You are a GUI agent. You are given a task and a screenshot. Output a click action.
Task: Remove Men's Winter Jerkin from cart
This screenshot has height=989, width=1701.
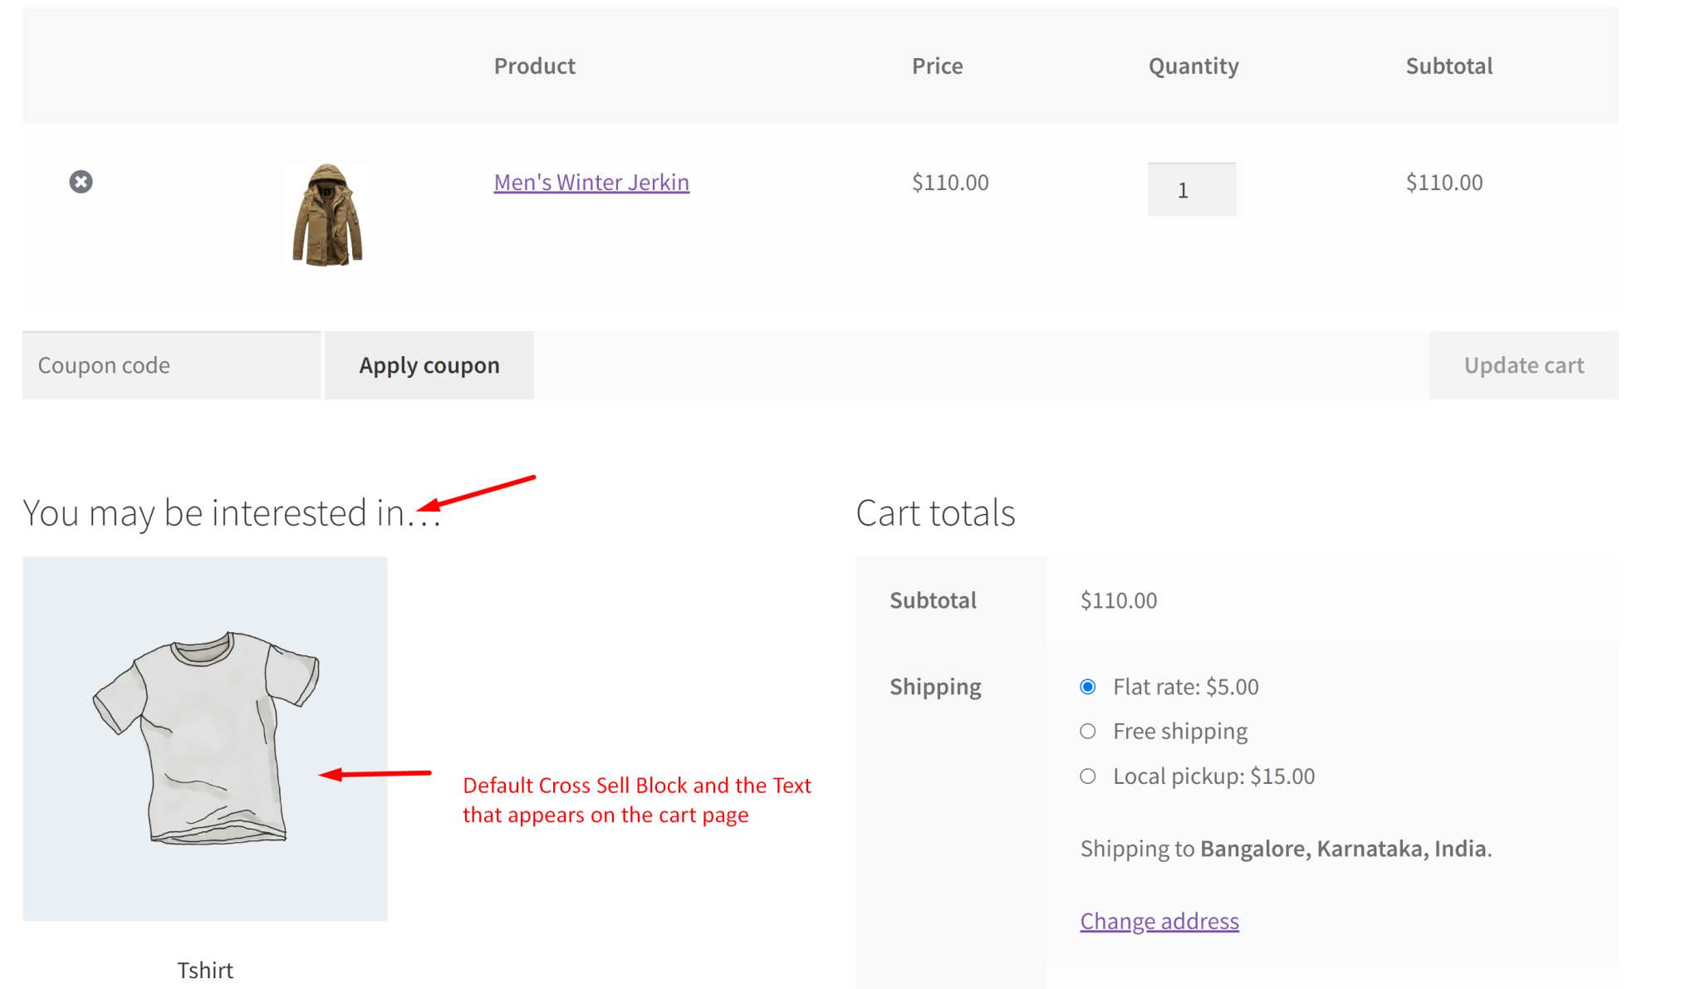(80, 182)
